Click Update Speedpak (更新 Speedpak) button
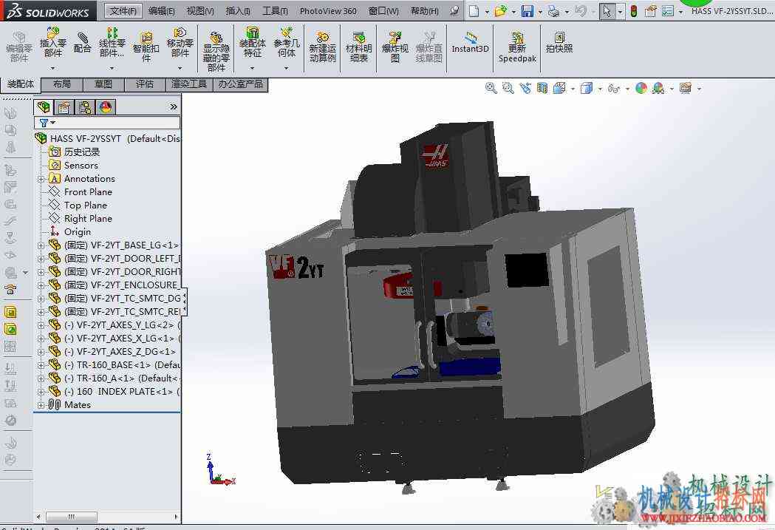This screenshot has height=530, width=775. [x=517, y=47]
